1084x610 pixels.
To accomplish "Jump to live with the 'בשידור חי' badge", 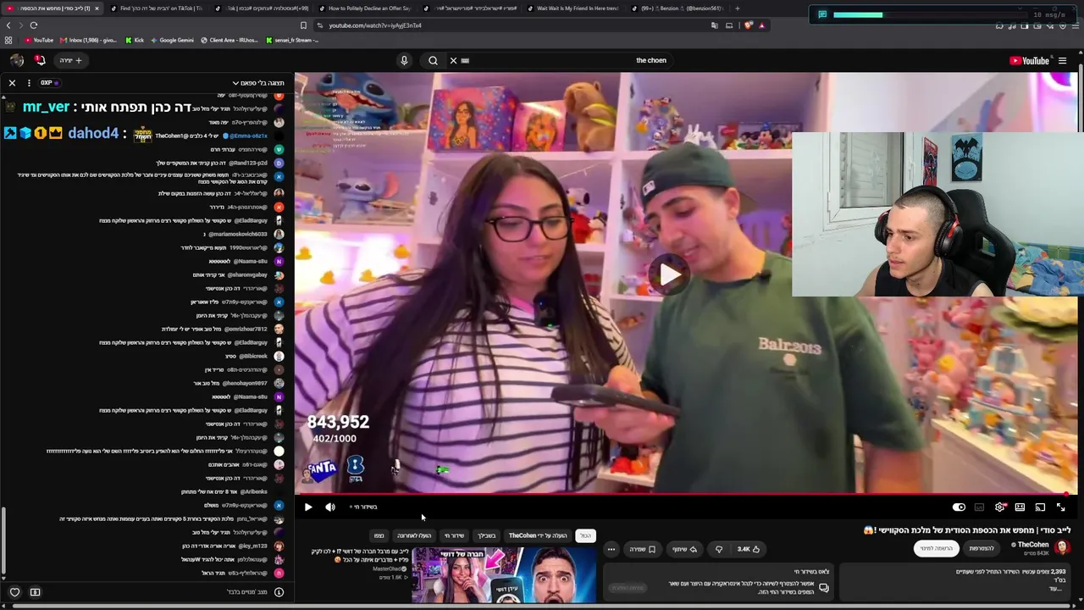I will coord(364,507).
